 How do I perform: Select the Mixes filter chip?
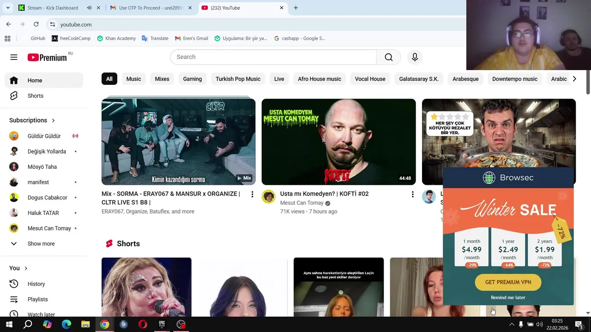point(162,79)
